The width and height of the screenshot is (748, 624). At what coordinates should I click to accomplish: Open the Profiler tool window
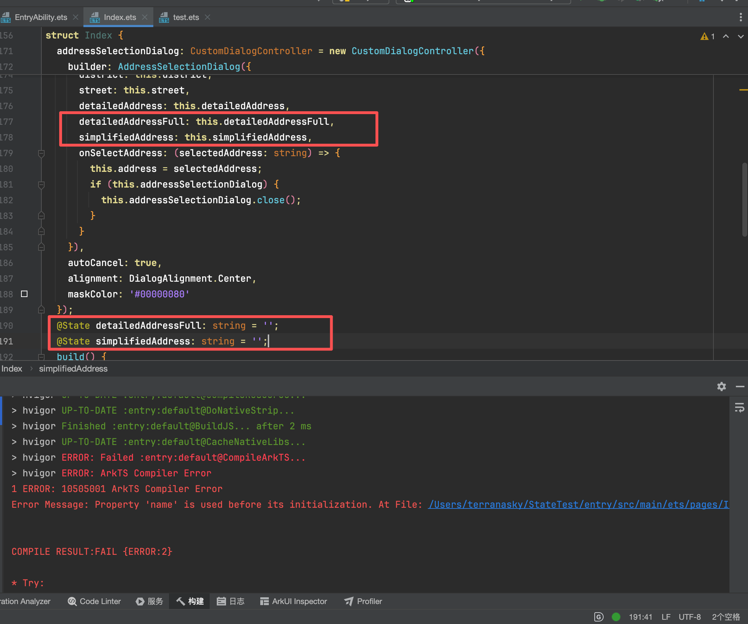[363, 601]
